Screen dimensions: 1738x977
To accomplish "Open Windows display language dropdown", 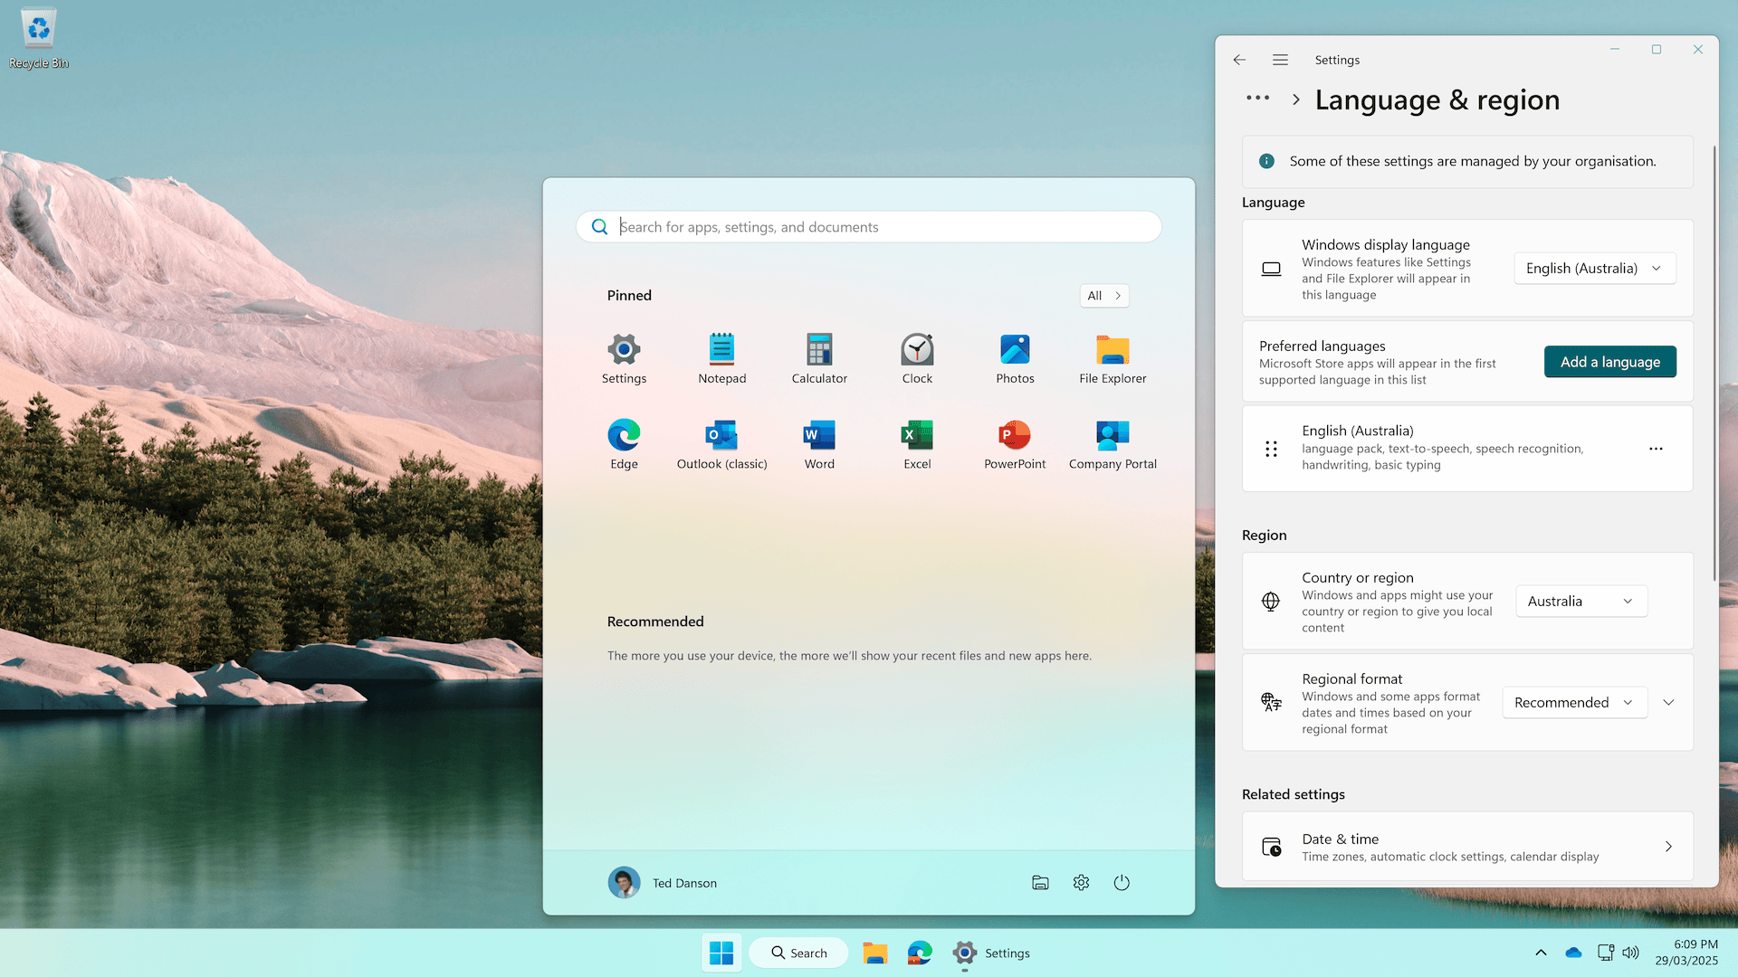I will pos(1595,269).
